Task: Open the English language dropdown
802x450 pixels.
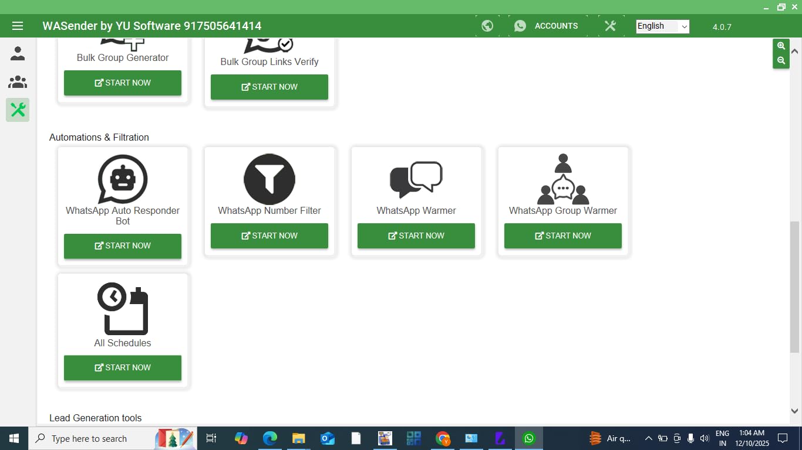Action: (662, 26)
